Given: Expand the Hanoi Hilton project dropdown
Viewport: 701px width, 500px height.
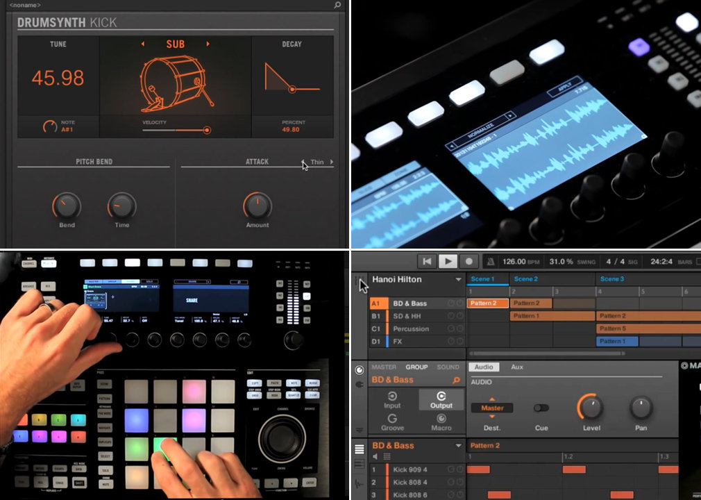Looking at the screenshot, I should click(x=458, y=280).
